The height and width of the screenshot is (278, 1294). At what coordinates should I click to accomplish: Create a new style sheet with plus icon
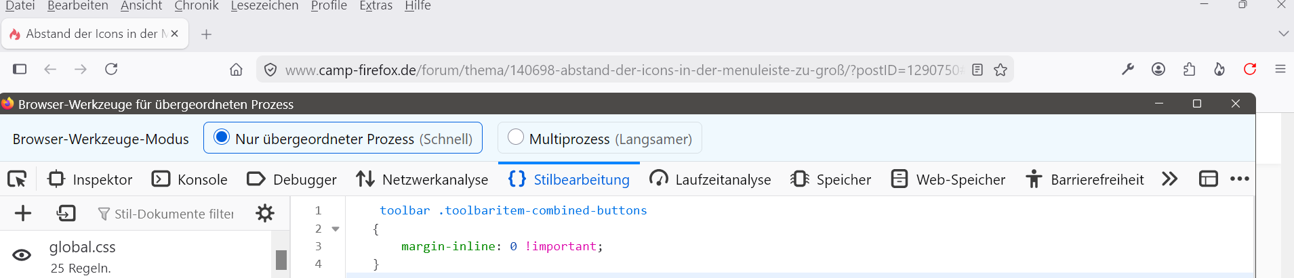[23, 214]
